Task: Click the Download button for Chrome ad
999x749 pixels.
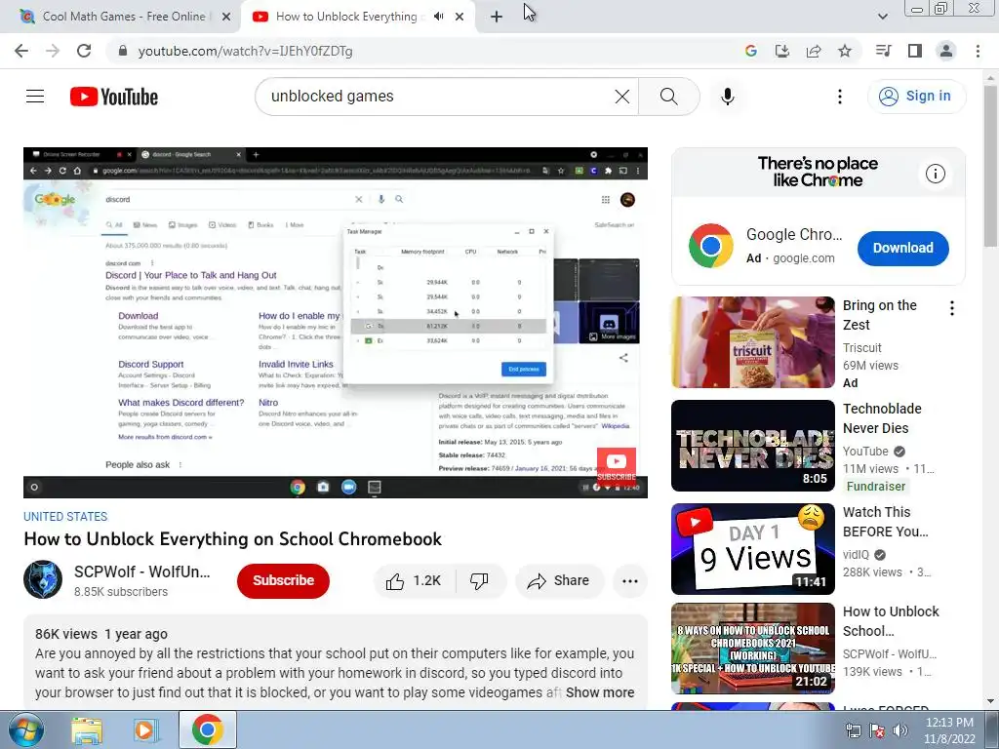Action: coord(902,248)
